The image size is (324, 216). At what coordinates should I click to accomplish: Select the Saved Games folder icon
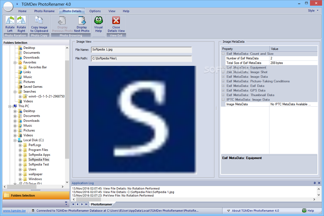click(20, 87)
